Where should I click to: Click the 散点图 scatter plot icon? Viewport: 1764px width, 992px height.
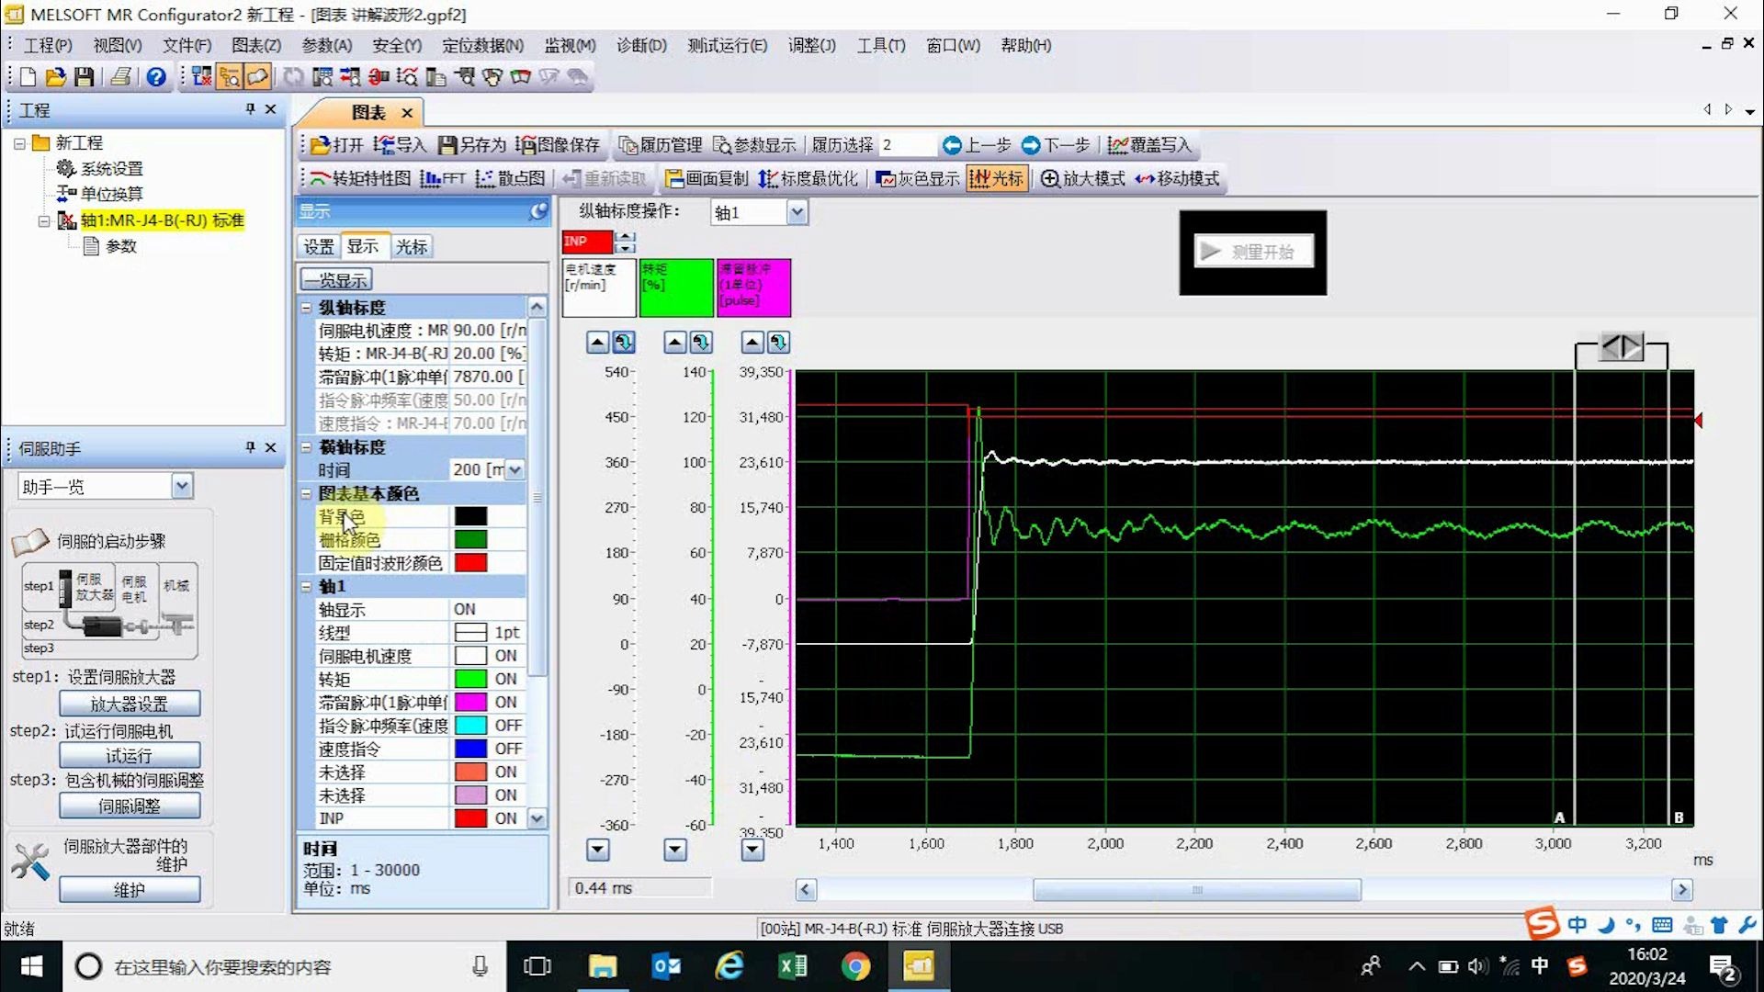(510, 178)
